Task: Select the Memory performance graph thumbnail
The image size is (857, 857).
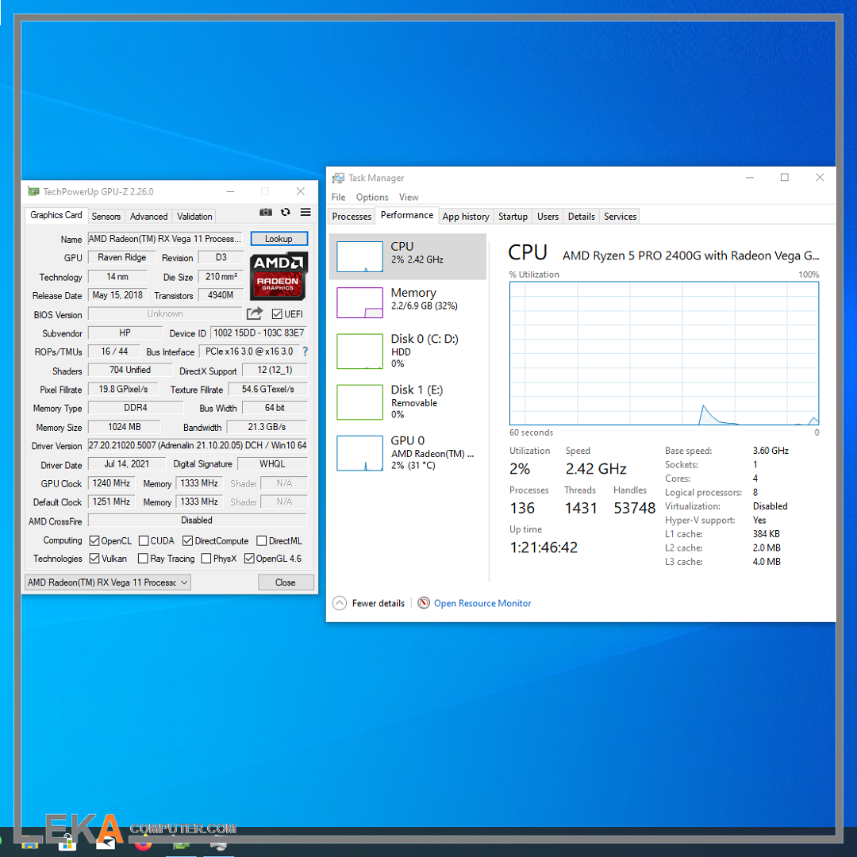Action: click(x=360, y=302)
